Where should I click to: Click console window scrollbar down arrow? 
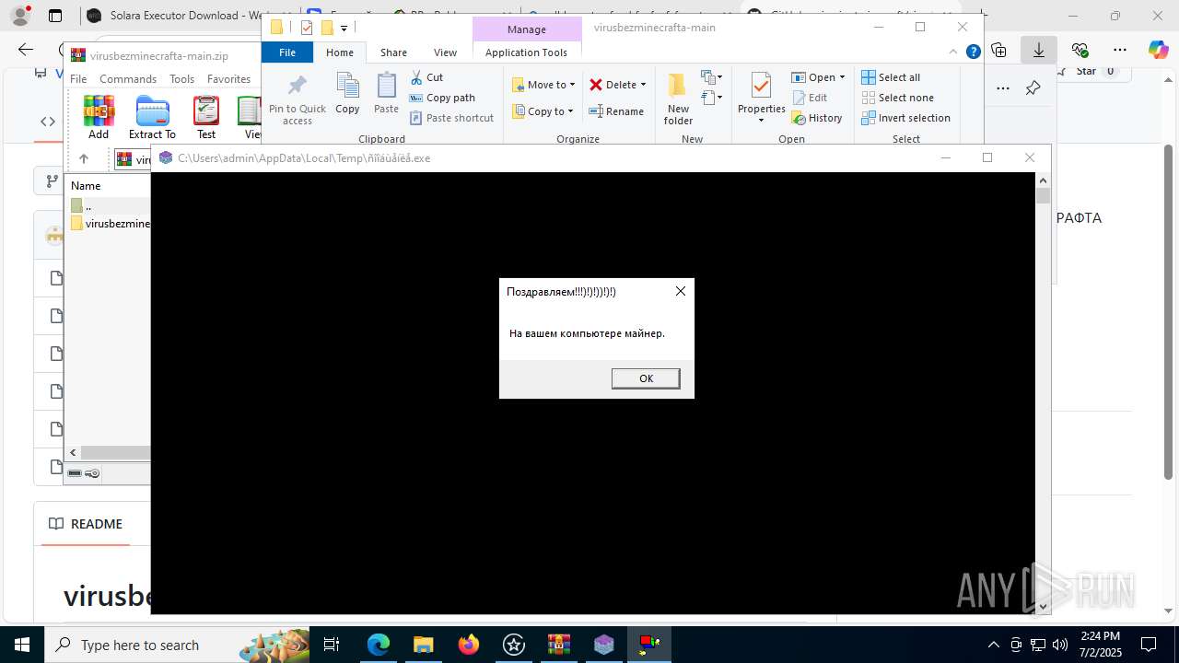(1043, 607)
